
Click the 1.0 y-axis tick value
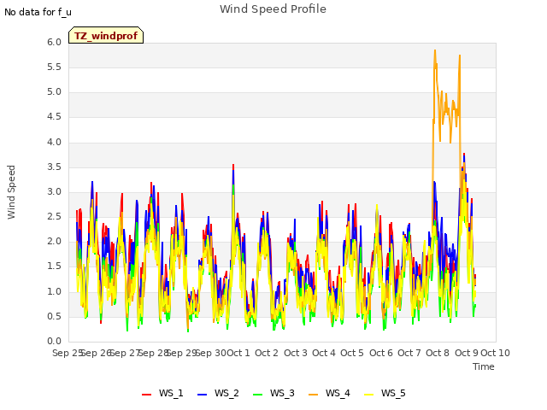54,291
